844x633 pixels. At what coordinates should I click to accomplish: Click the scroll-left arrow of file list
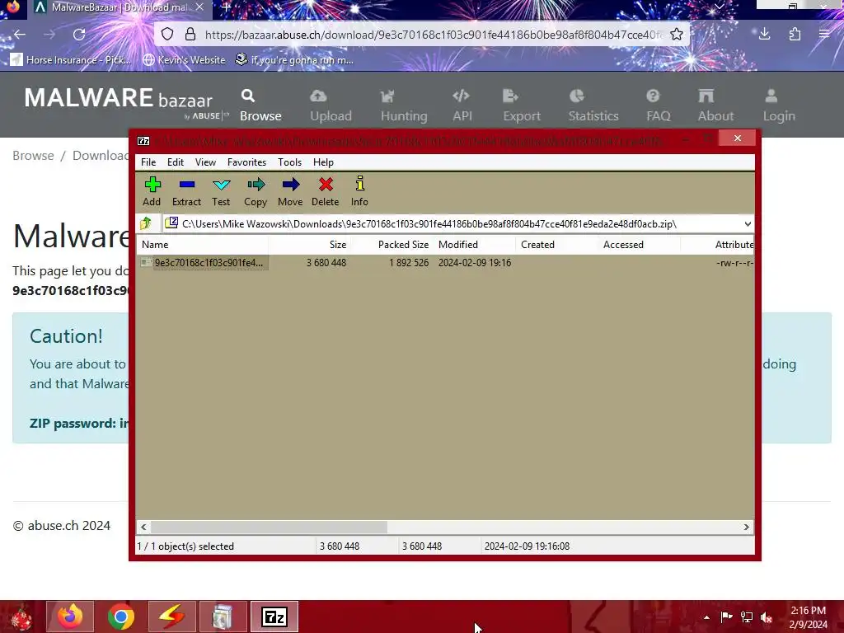click(x=143, y=527)
